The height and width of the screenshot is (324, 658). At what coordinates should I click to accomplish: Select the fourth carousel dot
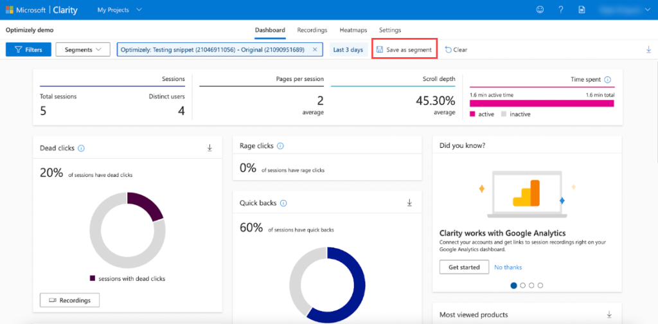point(540,285)
